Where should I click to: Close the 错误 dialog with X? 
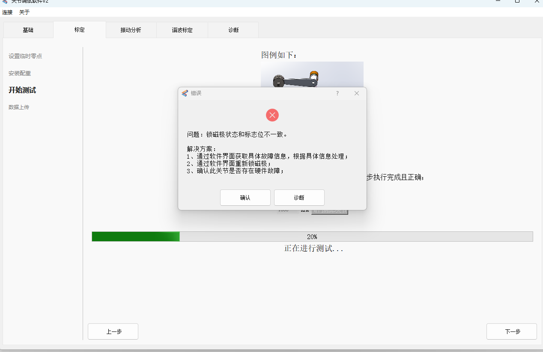(357, 93)
